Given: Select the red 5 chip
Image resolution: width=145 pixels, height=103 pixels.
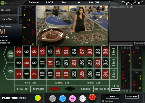Looking at the screenshot, I should pos(92,97).
